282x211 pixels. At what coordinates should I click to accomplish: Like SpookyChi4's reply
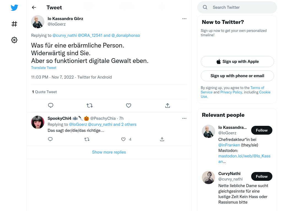[x=123, y=139]
